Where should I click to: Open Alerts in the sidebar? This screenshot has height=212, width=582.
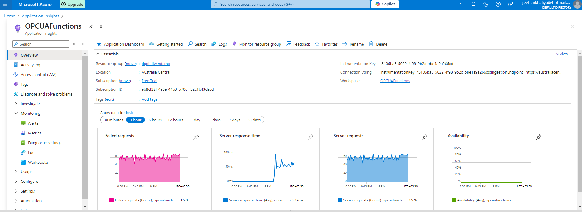coord(33,123)
